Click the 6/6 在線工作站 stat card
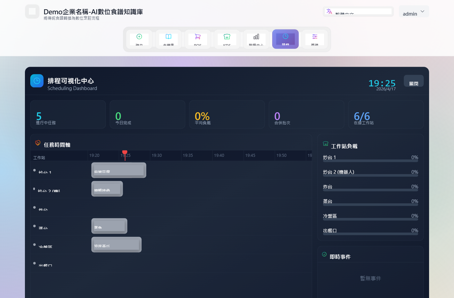The height and width of the screenshot is (298, 454). [x=386, y=114]
